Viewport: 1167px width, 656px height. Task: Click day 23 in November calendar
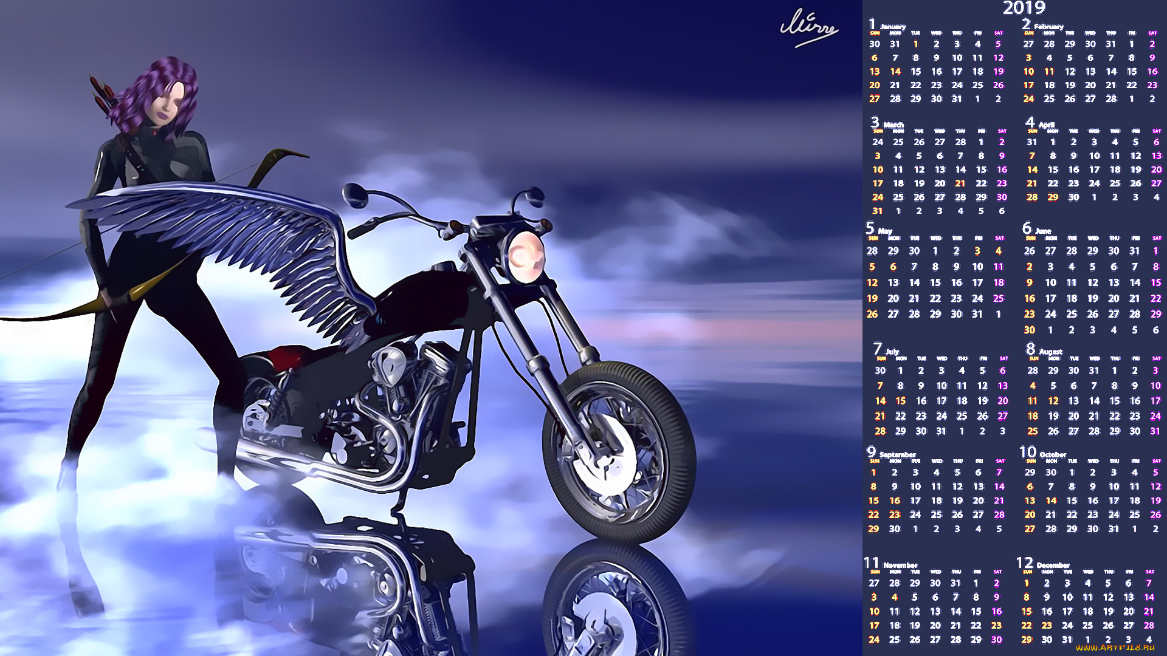coord(997,626)
